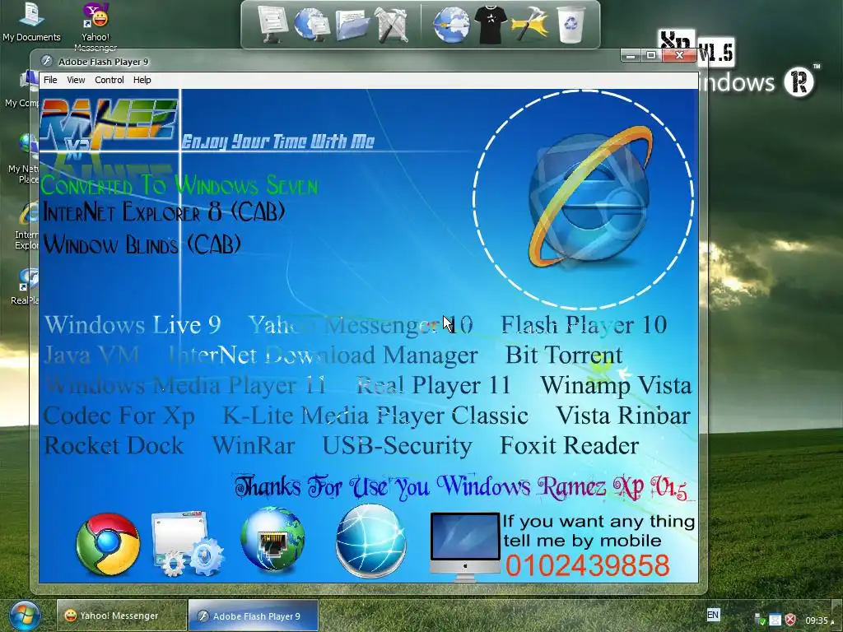Click 'Rocket Dock' text
843x632 pixels.
tap(114, 445)
